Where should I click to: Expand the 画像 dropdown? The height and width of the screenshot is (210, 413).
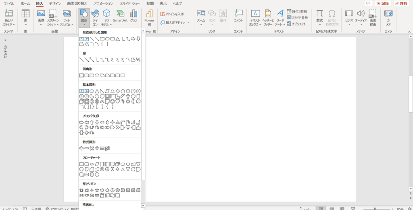point(41,18)
